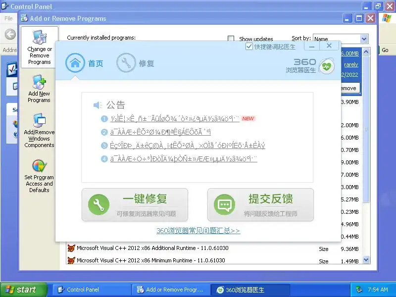Click the Add or Remove Programs title icon
This screenshot has height=297, width=396.
[24, 18]
